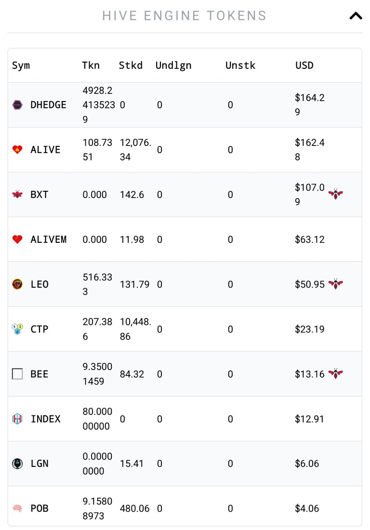The height and width of the screenshot is (530, 370).
Task: Sort by the USD column header
Action: coord(304,65)
